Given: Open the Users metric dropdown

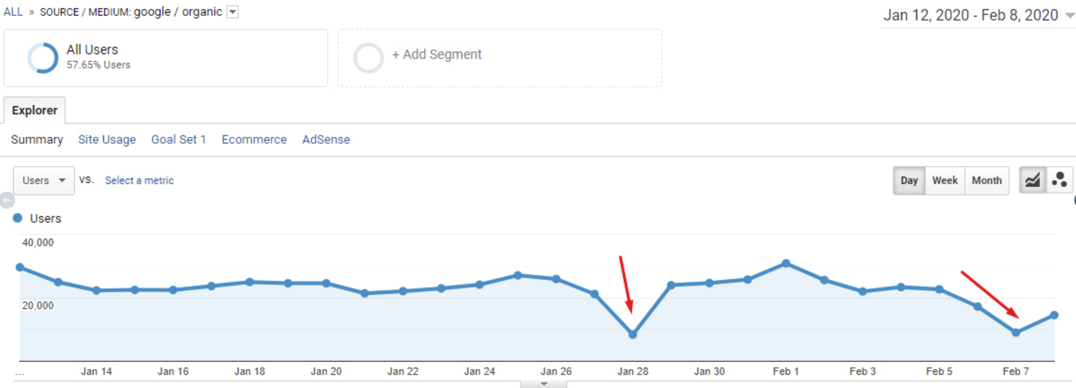Looking at the screenshot, I should [x=43, y=180].
